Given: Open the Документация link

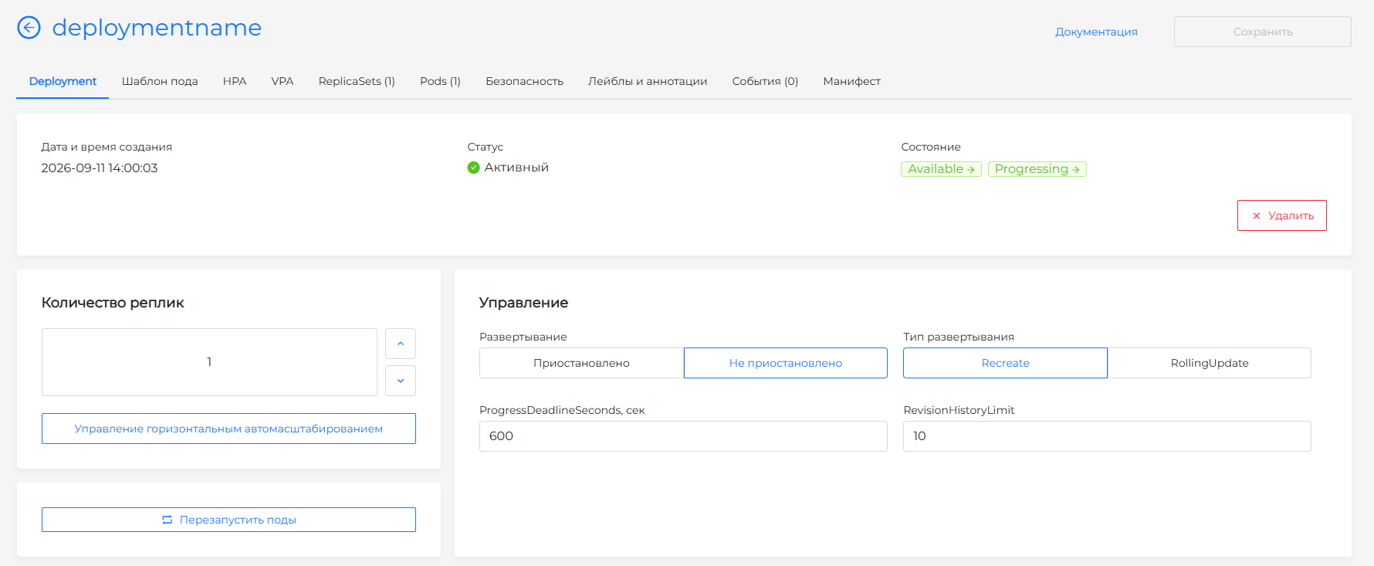Looking at the screenshot, I should click(x=1096, y=32).
